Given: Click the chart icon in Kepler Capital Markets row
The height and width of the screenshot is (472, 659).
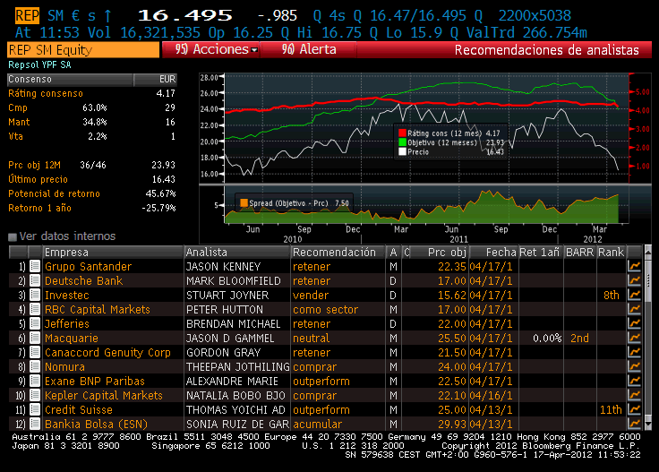Looking at the screenshot, I should (634, 395).
